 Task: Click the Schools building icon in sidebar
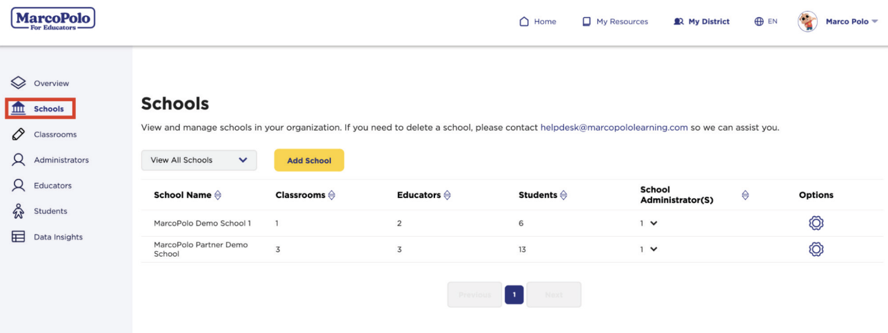click(x=19, y=109)
